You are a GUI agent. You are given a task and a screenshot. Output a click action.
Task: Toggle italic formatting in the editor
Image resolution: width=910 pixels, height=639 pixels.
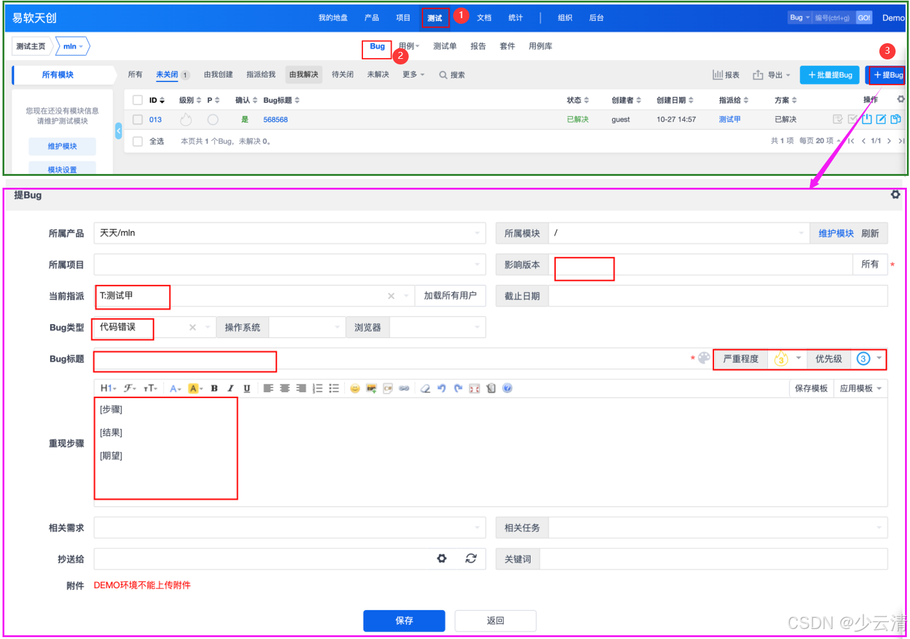tap(230, 389)
